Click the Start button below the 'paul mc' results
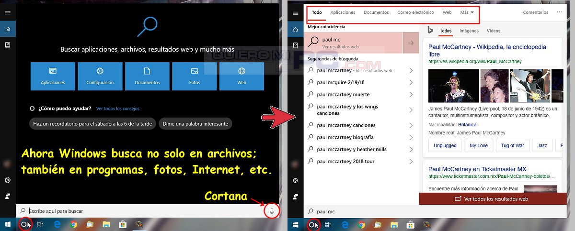Screen dimensions: 575x231 [x=296, y=224]
